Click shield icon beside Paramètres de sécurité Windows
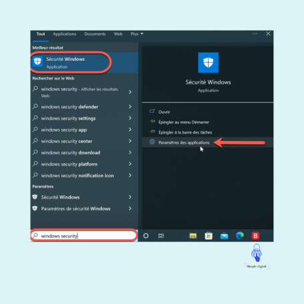This screenshot has width=304, height=304. 35,208
